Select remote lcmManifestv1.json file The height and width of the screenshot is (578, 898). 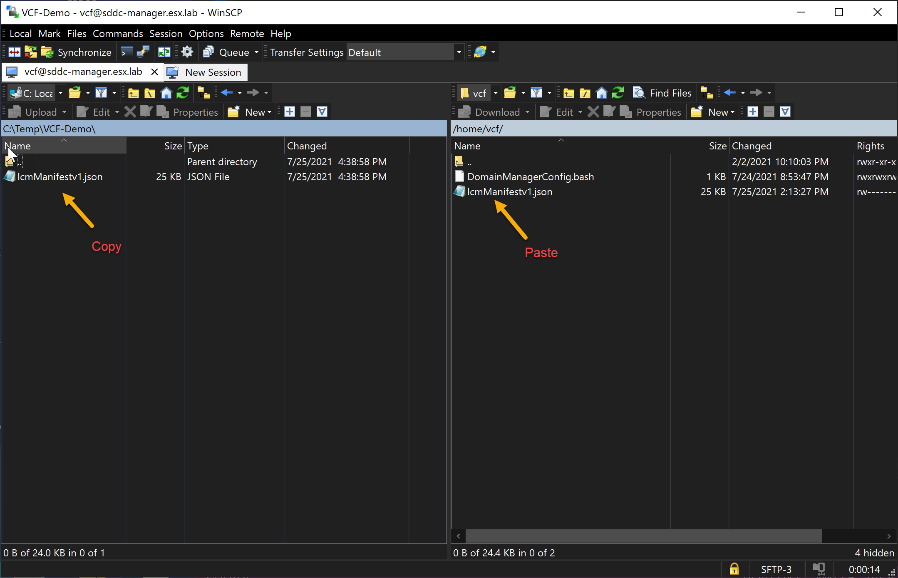pos(510,192)
